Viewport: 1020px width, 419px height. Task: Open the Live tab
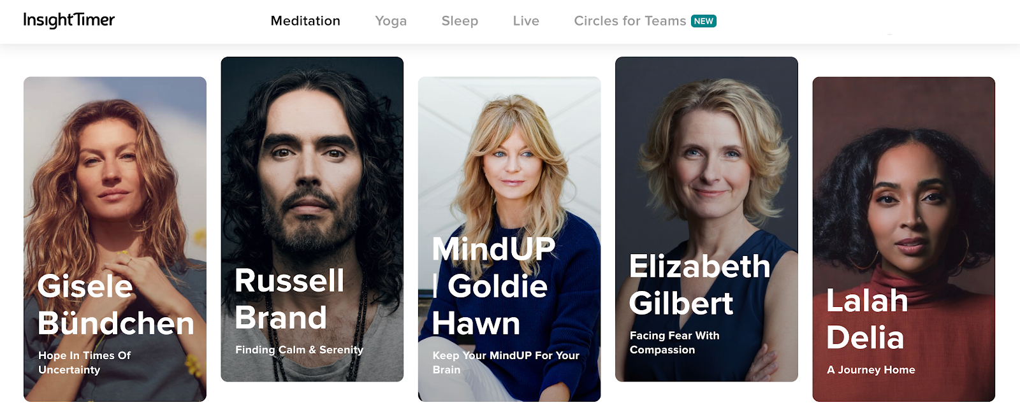pyautogui.click(x=526, y=21)
